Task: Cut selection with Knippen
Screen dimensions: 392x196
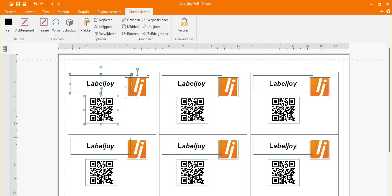Action: click(x=103, y=27)
